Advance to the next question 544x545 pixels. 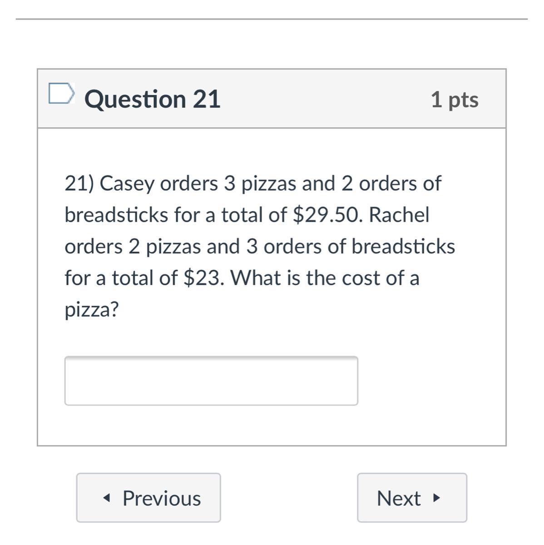411,498
